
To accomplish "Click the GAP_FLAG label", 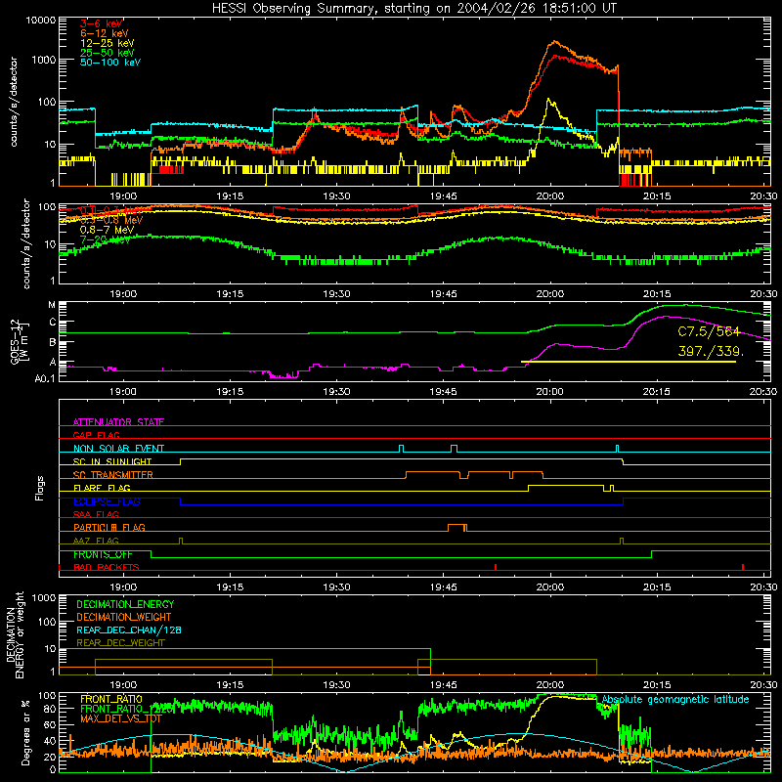I will tap(96, 435).
